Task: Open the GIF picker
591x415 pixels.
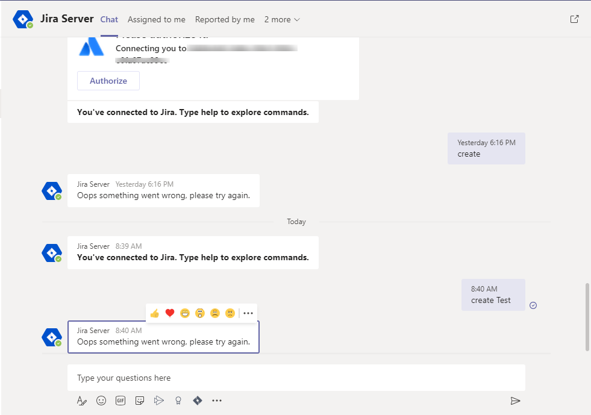Action: 120,401
